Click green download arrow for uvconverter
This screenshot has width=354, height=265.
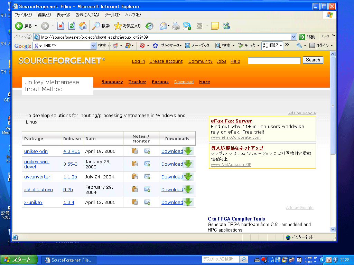[x=188, y=176]
